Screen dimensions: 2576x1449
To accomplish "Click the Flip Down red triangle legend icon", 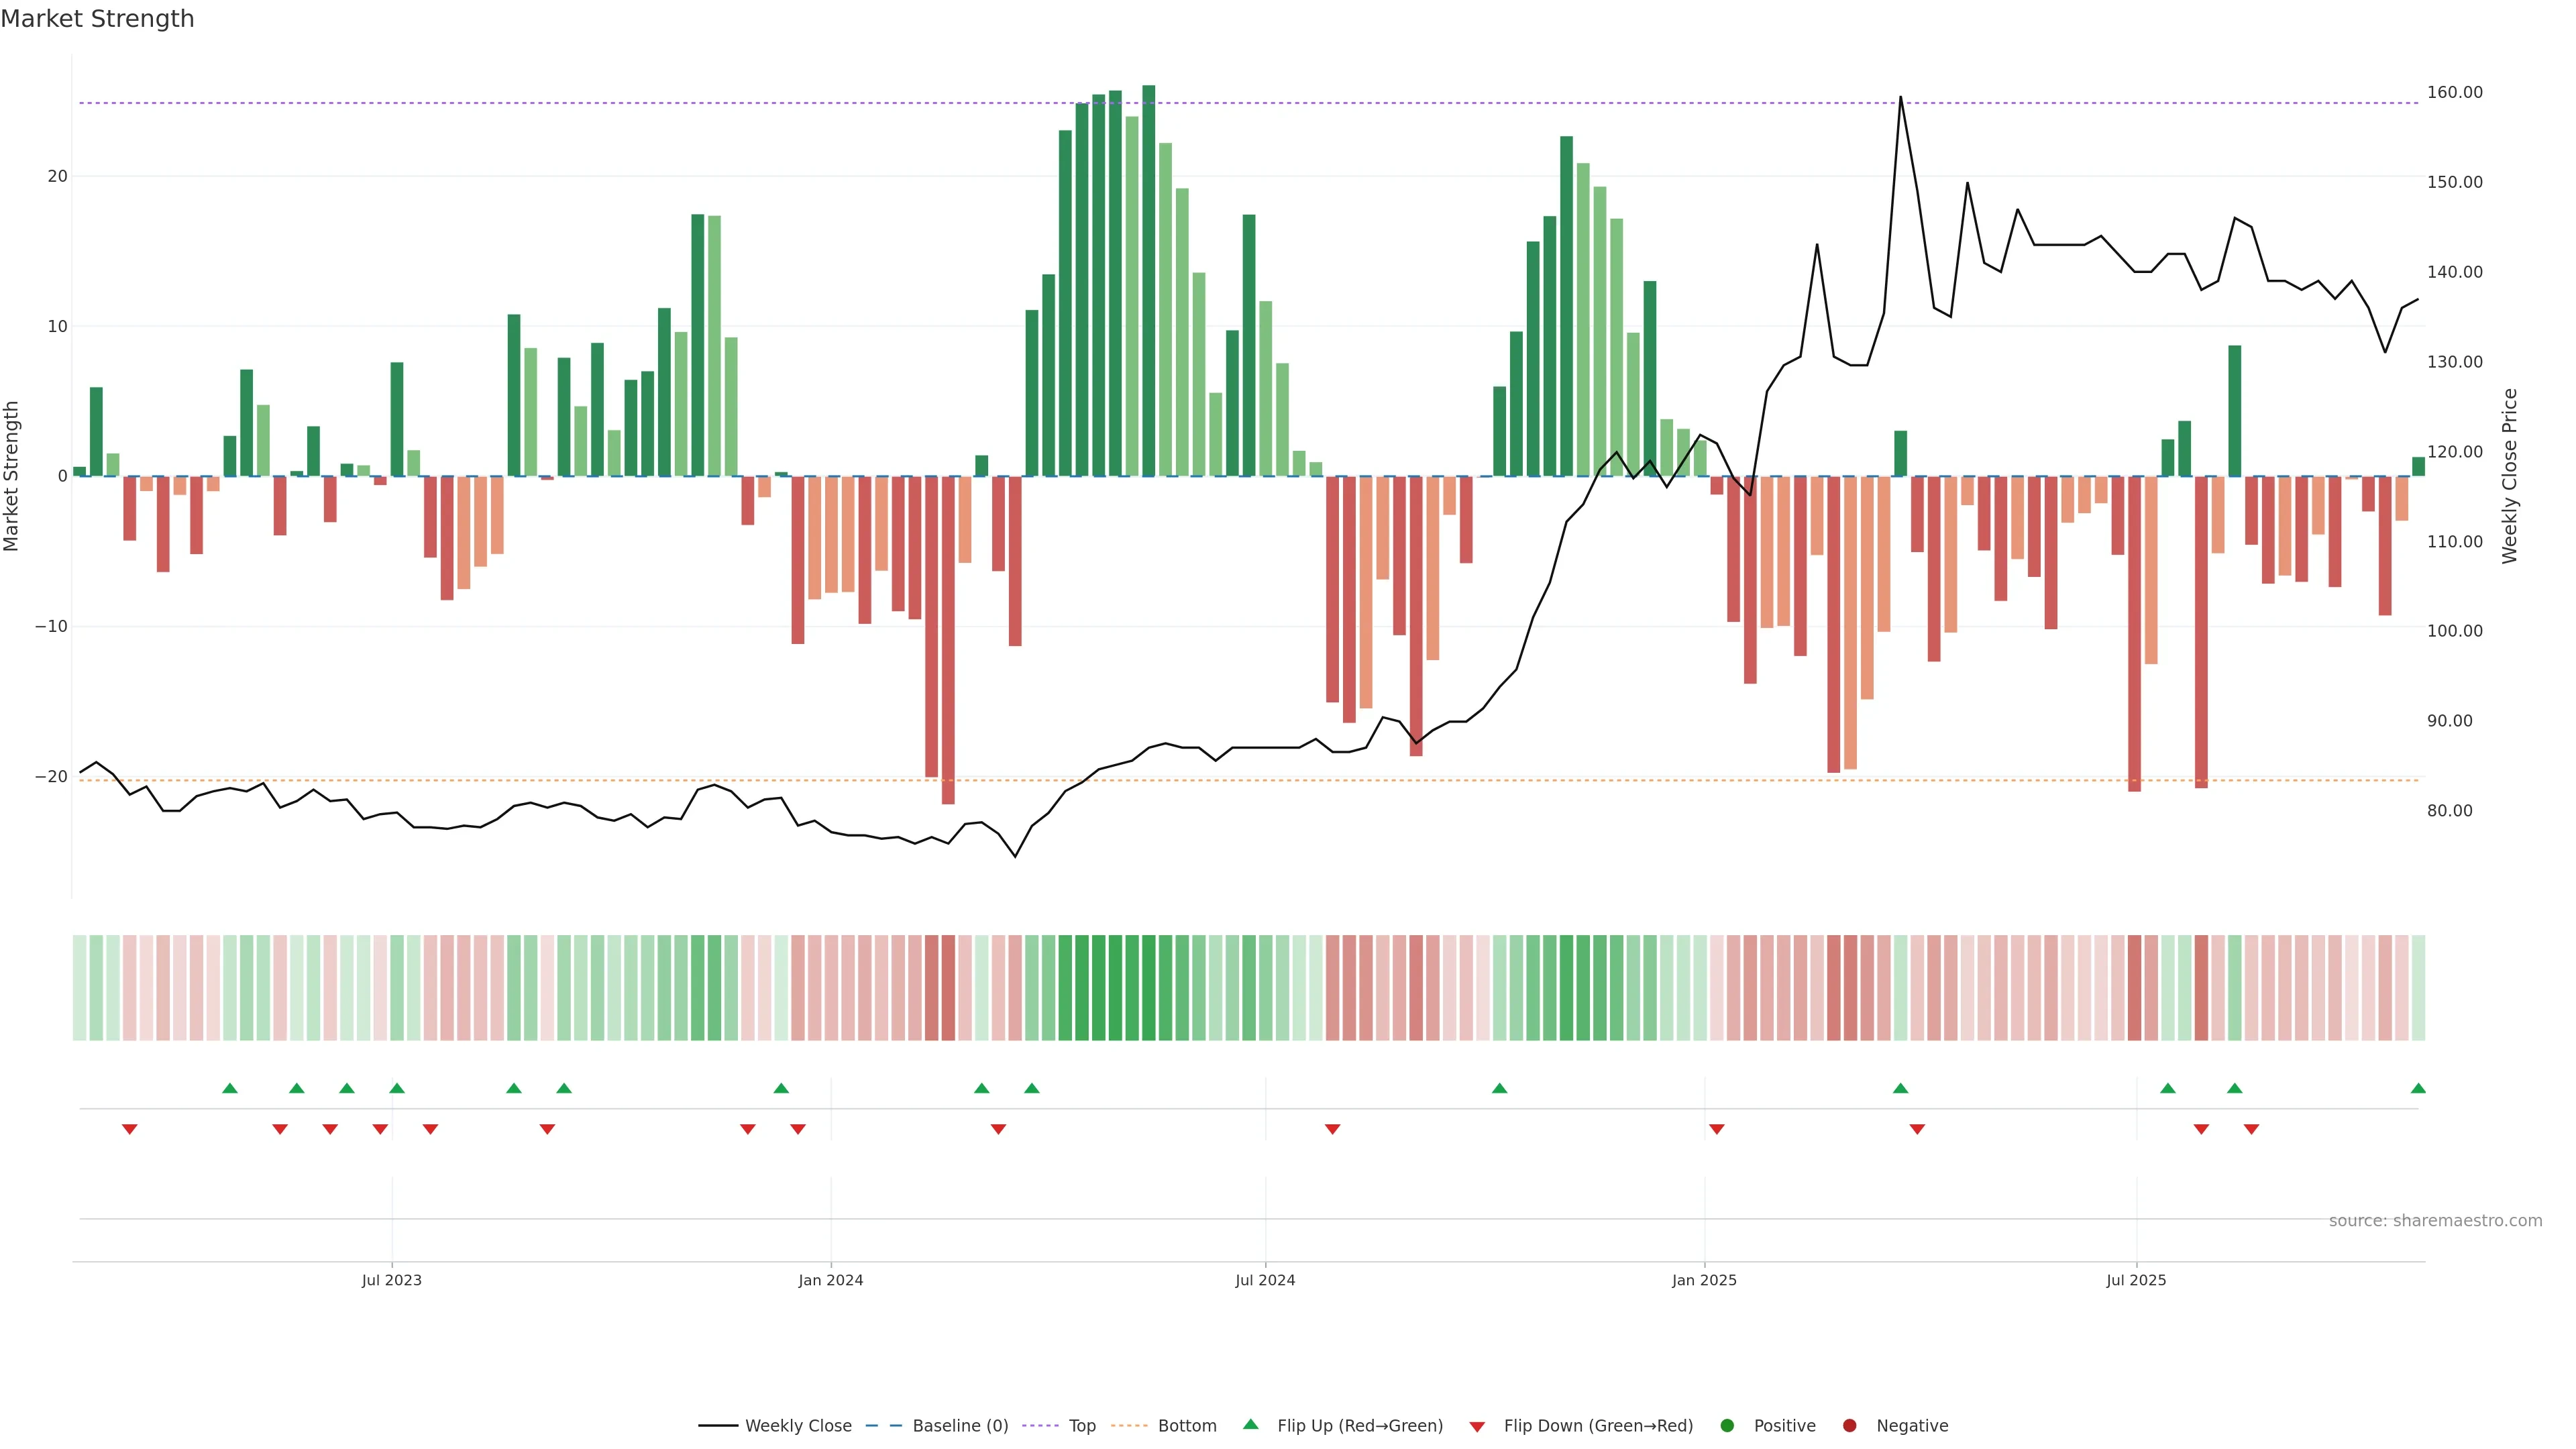I will tap(1477, 1426).
